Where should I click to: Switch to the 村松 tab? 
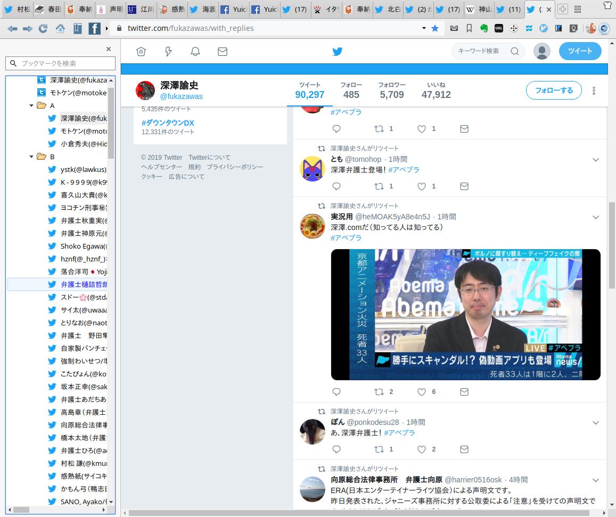pos(17,9)
